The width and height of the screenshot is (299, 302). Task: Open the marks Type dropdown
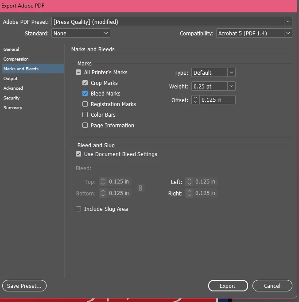tap(214, 73)
